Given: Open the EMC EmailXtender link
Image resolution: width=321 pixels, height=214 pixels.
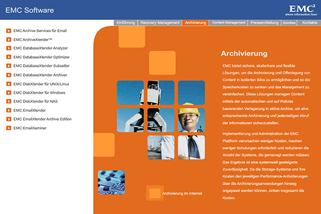Looking at the screenshot, I should pos(29,110).
